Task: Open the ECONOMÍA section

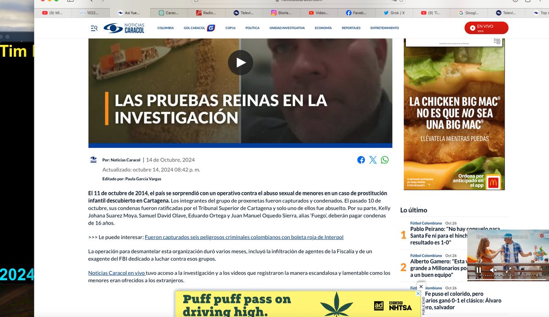Action: [x=323, y=28]
